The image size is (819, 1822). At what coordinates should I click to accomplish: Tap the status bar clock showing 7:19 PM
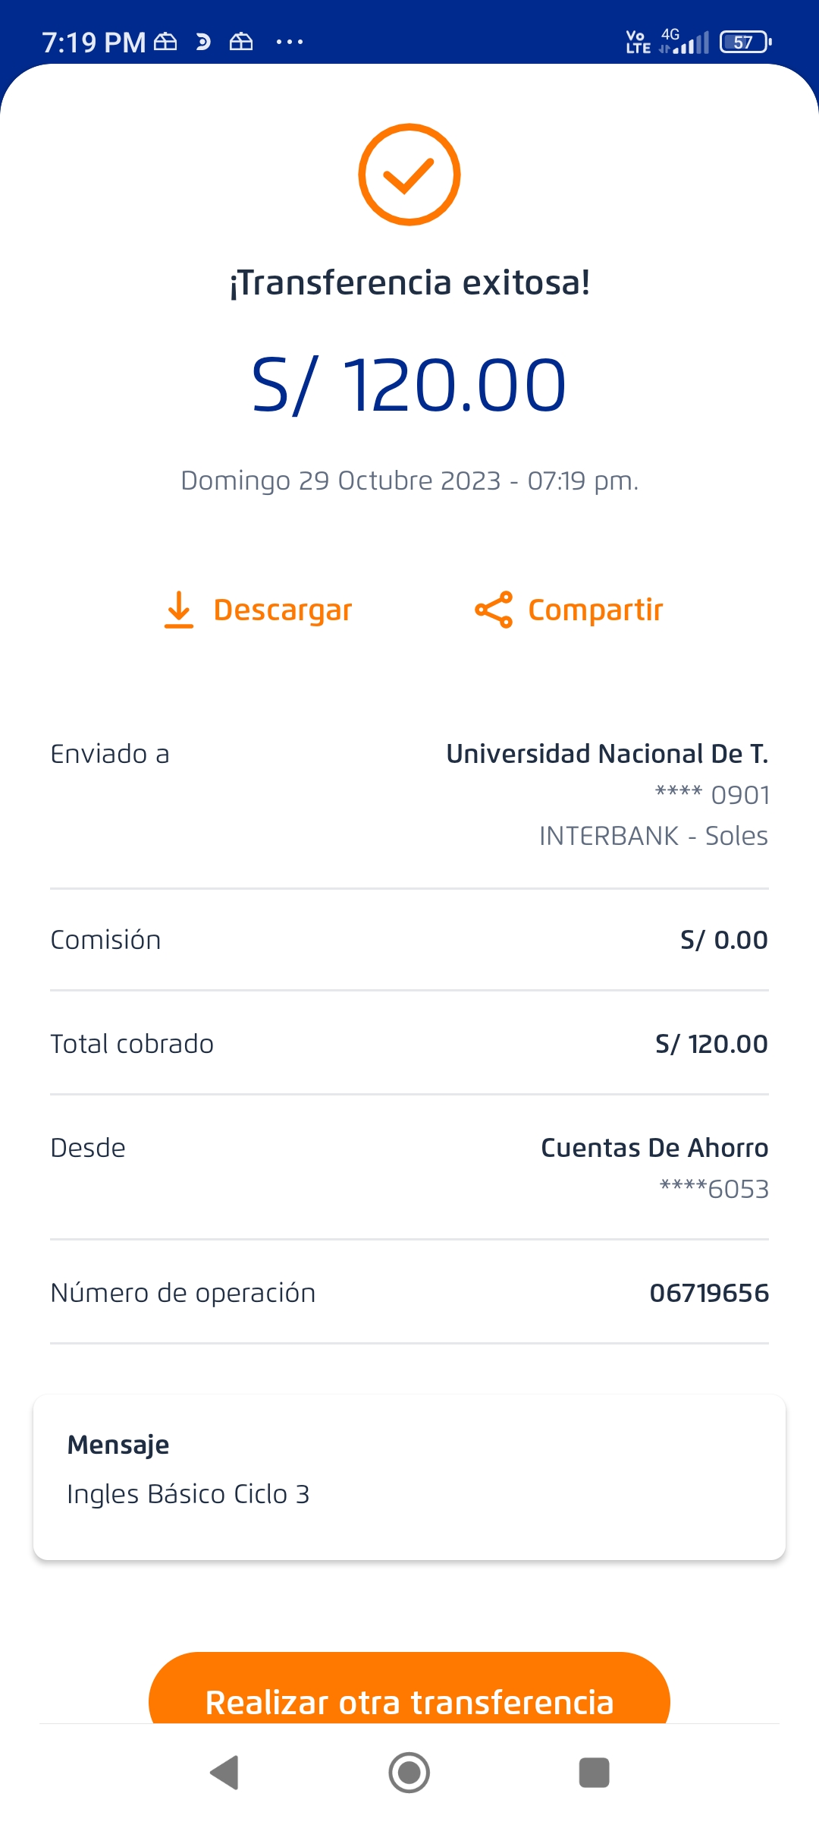pyautogui.click(x=93, y=43)
